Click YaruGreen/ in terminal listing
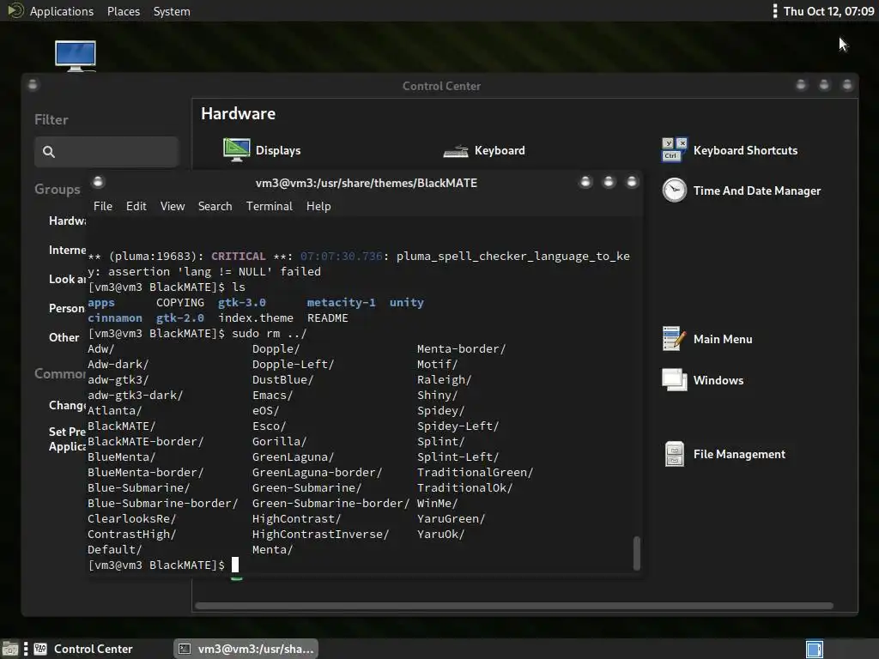879x659 pixels. (x=451, y=519)
